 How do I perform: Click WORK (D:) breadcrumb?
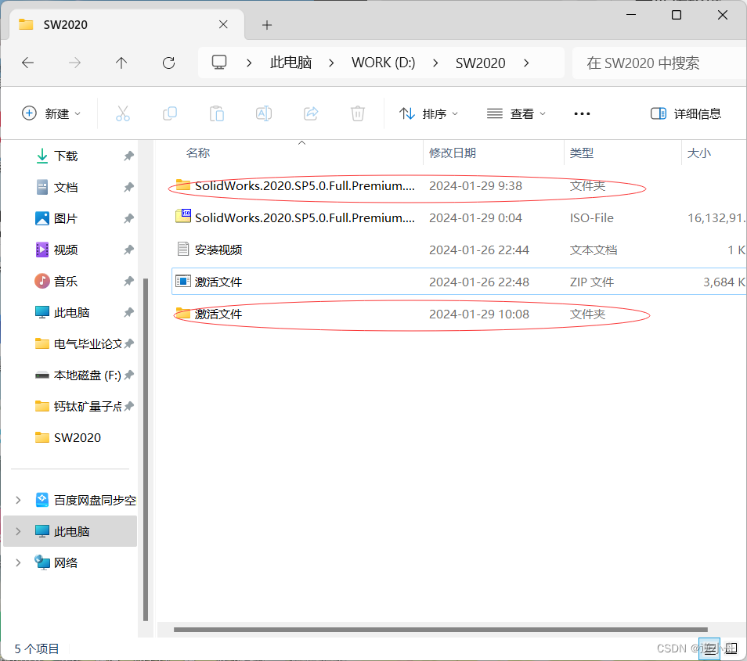(384, 63)
